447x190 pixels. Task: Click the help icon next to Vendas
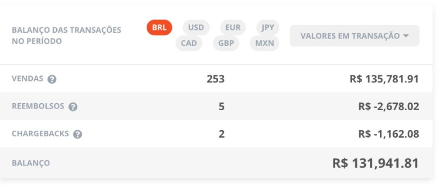(x=52, y=79)
